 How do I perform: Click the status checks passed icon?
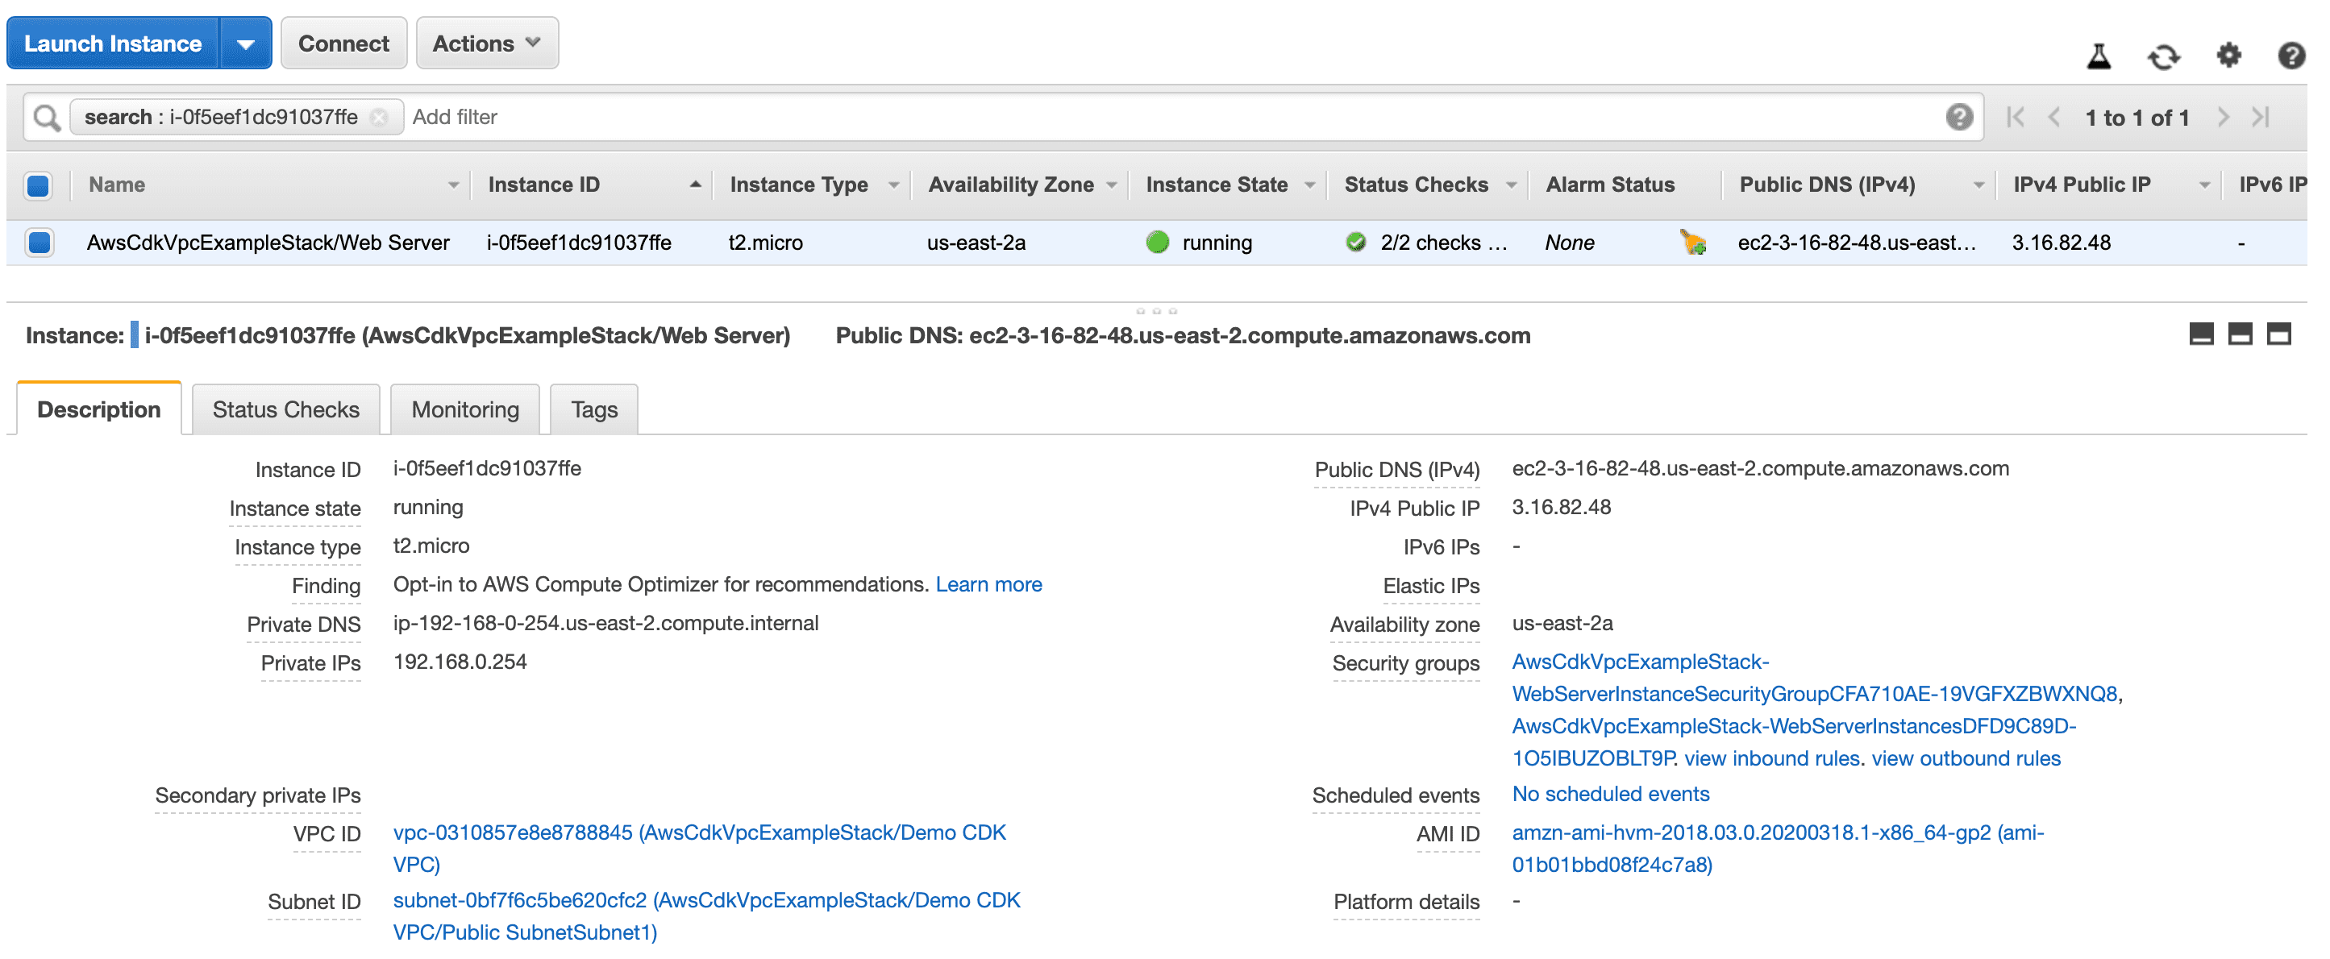tap(1355, 243)
